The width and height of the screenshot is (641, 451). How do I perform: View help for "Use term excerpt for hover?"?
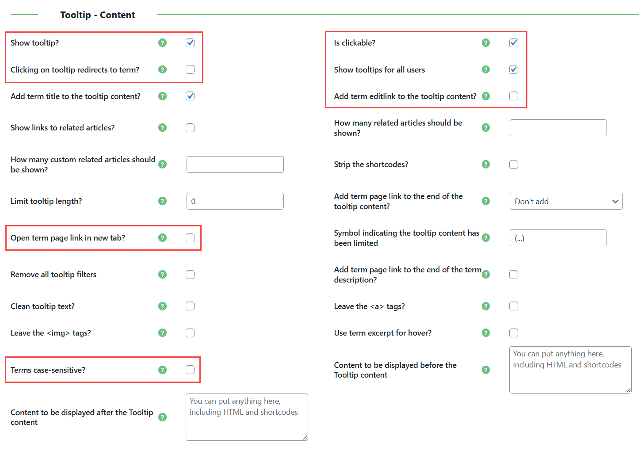point(486,333)
